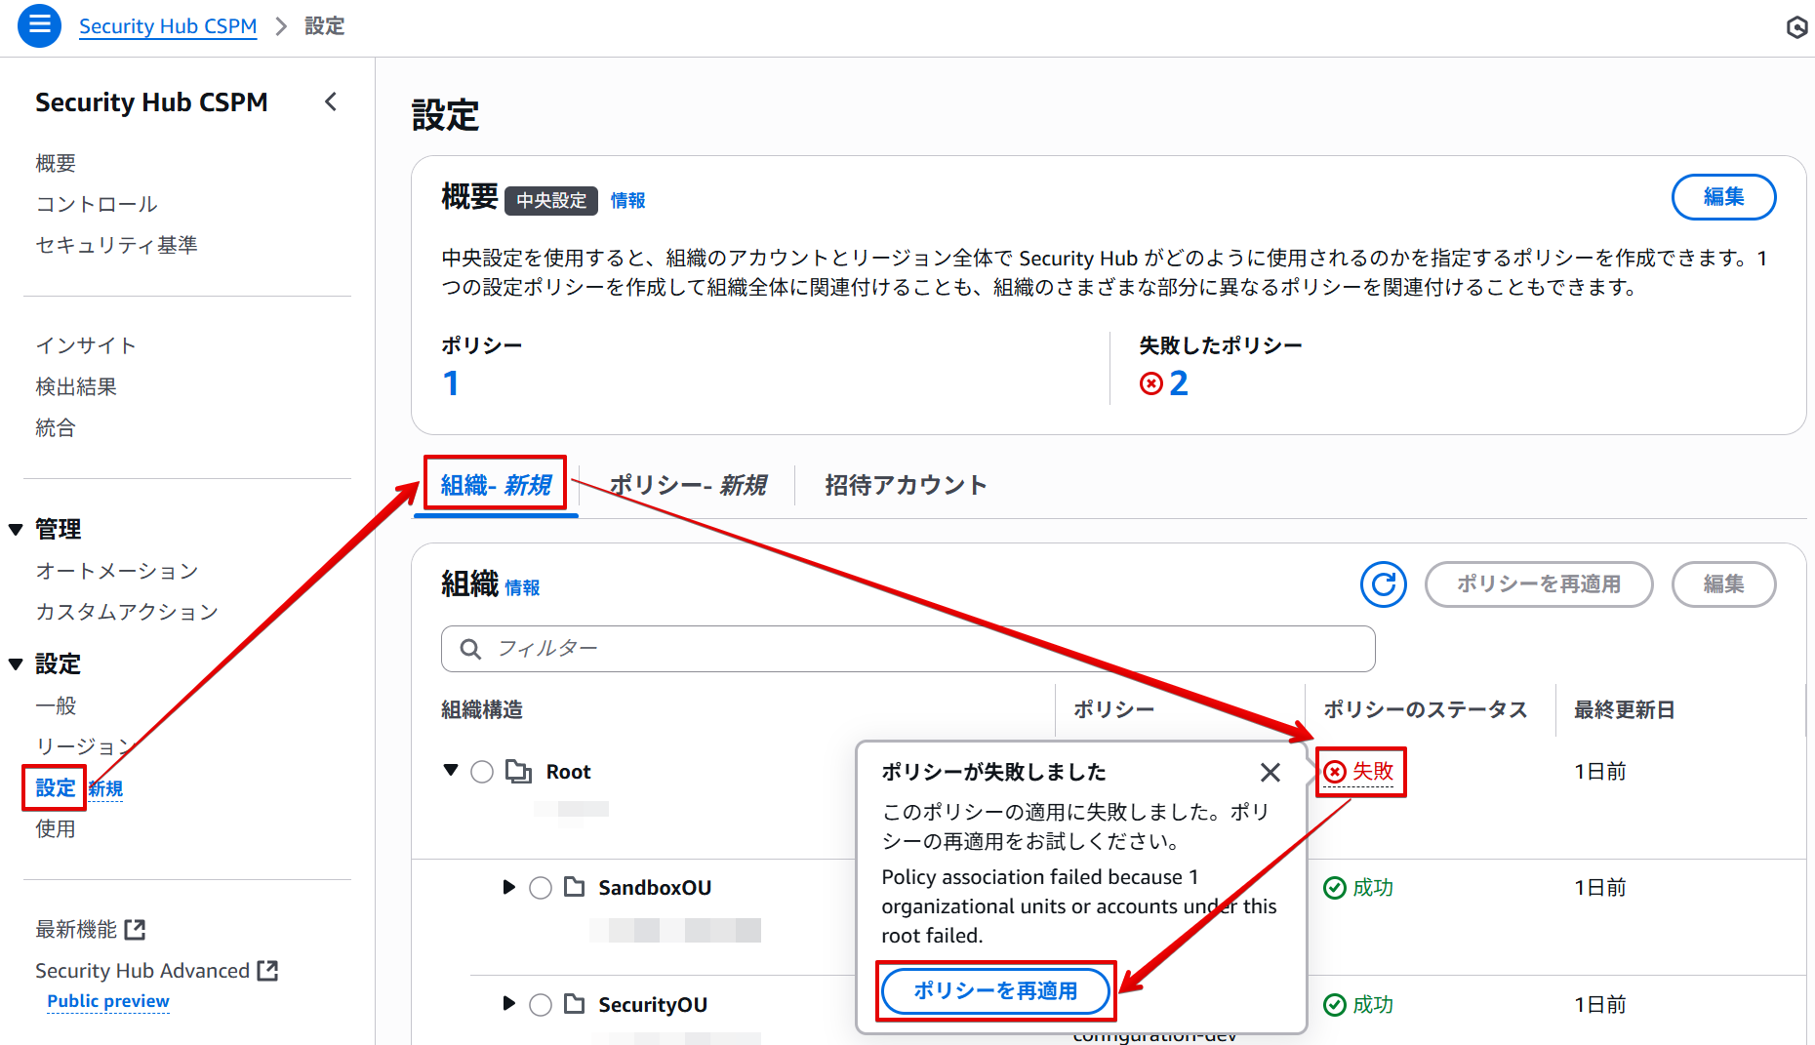Click the SecurityOU row name
This screenshot has width=1815, height=1045.
pyautogui.click(x=653, y=1005)
